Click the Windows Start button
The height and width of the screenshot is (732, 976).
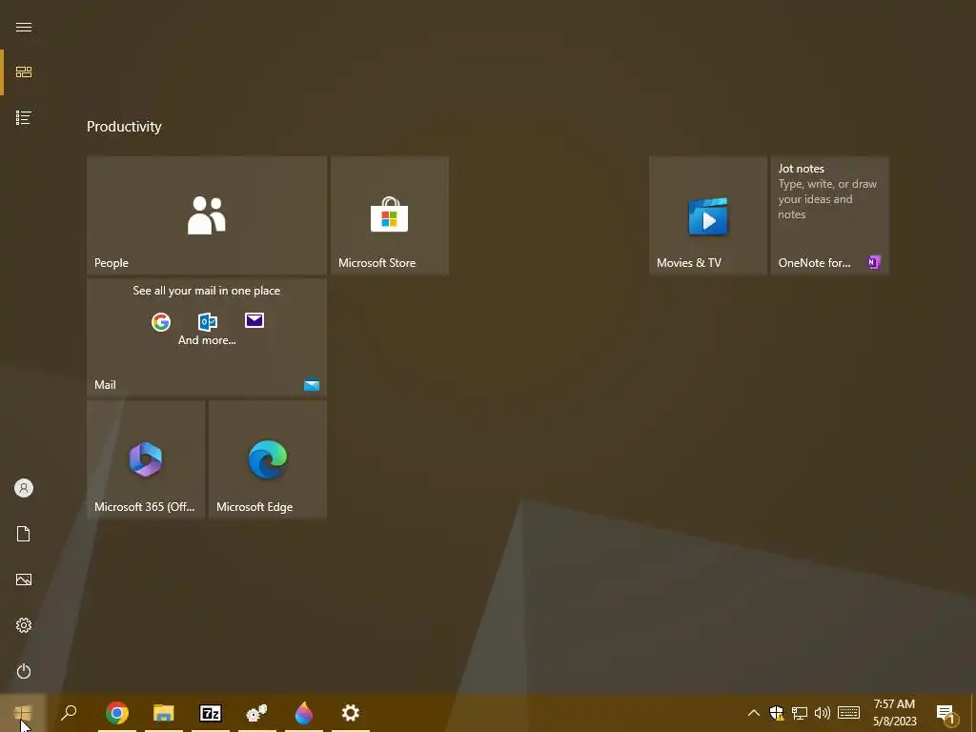tap(23, 713)
